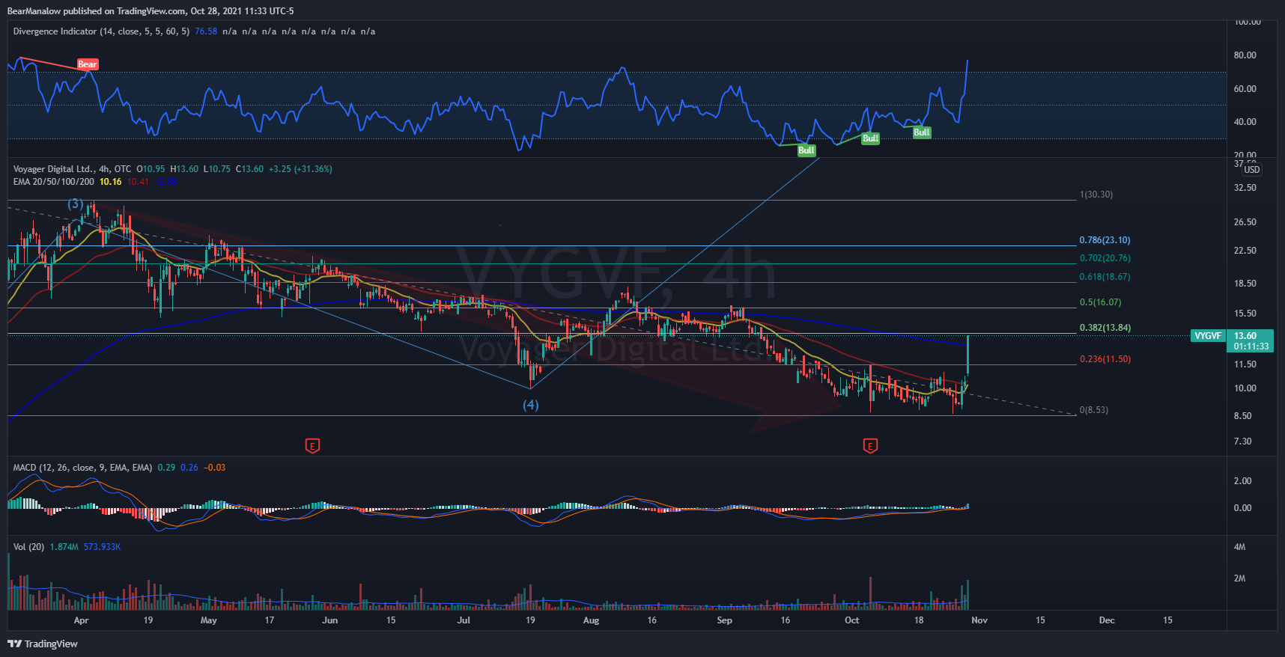The width and height of the screenshot is (1285, 657).
Task: Click 15.50 on the price axis
Action: [1245, 314]
